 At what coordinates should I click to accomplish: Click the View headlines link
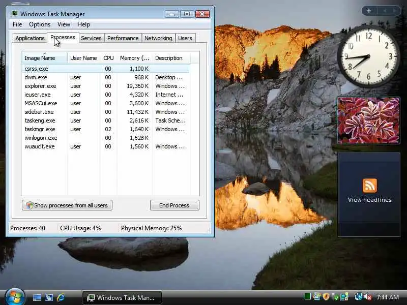[x=370, y=200]
